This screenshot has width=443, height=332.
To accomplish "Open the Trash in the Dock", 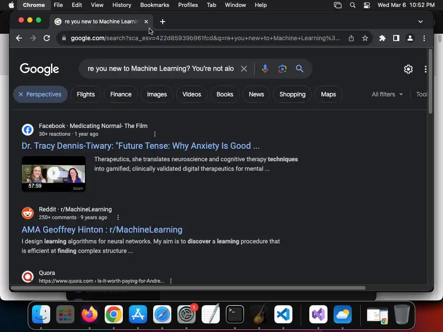I will (402, 314).
